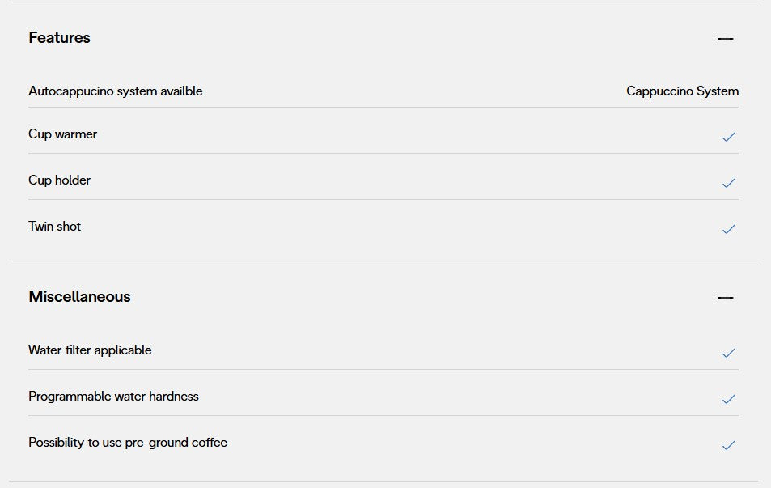Click the Cup warmer label

(x=63, y=134)
